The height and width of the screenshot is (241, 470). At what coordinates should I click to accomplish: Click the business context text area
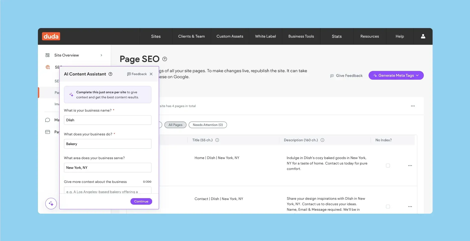(108, 190)
